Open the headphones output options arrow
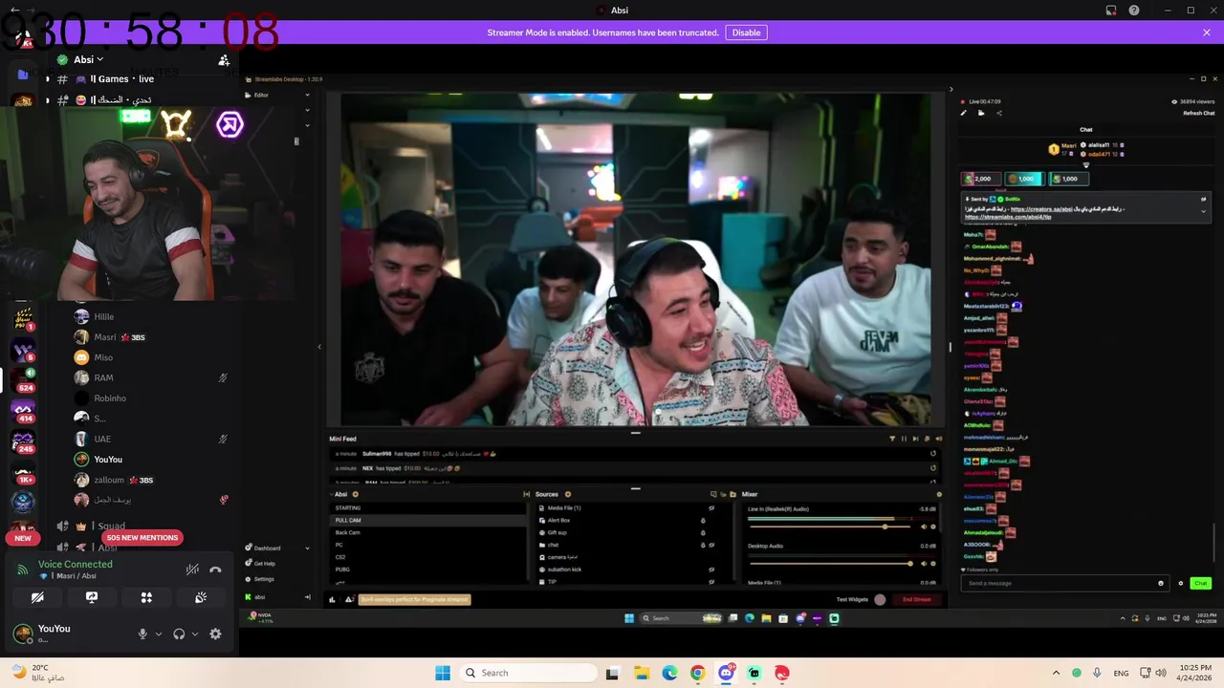This screenshot has width=1224, height=688. coord(195,634)
